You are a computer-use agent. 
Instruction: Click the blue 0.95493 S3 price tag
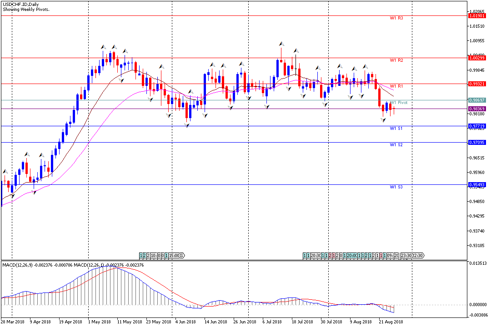pos(477,185)
